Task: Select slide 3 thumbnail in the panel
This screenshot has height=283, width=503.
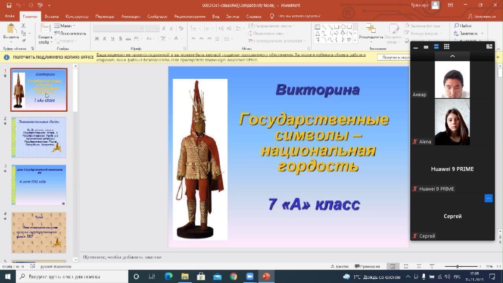Action: (x=39, y=184)
